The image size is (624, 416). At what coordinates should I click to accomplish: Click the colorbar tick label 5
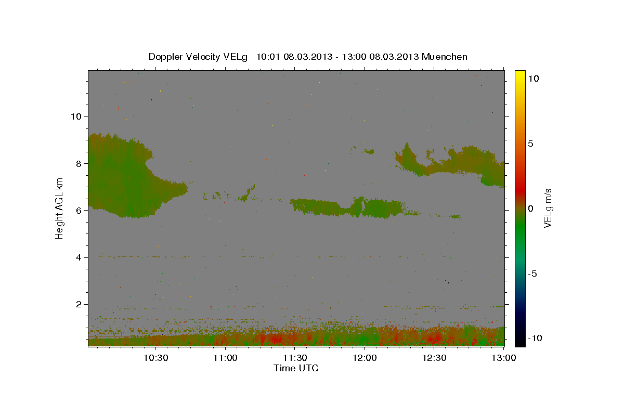coord(531,144)
